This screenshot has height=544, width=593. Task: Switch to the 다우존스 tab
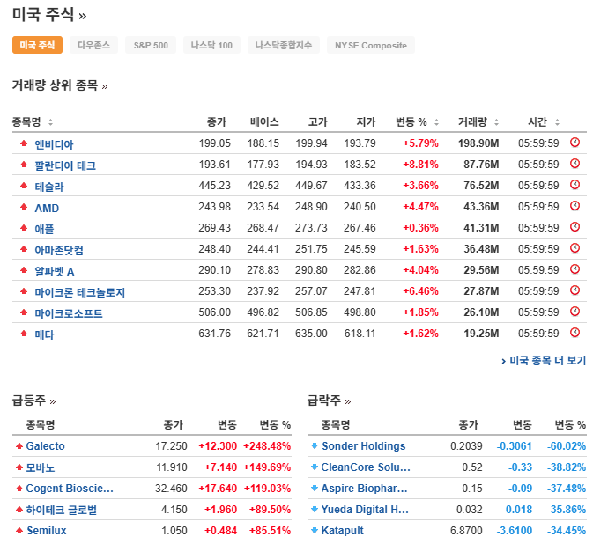[93, 45]
